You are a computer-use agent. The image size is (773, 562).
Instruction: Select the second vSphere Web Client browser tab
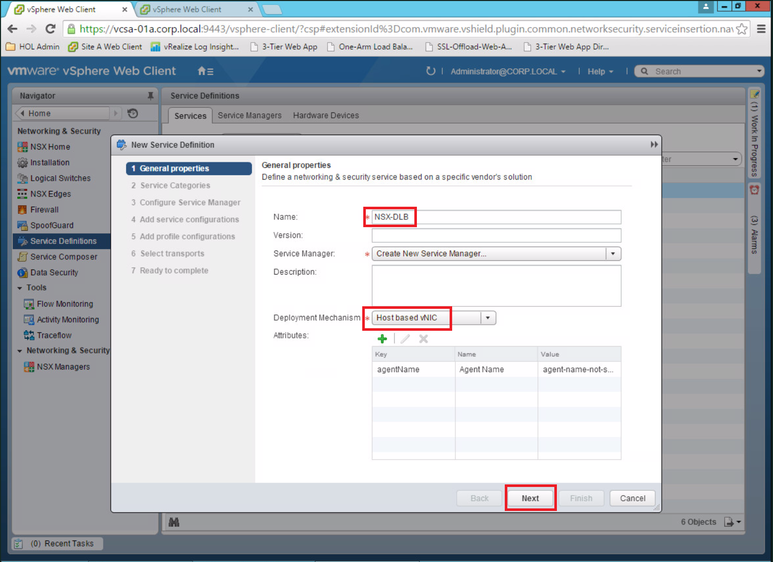[x=197, y=9]
